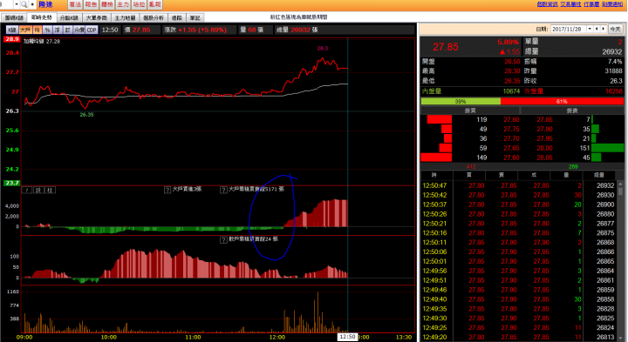This screenshot has width=628, height=342.
Task: Click the 加權均線 27.28 legend text
Action: [x=42, y=41]
